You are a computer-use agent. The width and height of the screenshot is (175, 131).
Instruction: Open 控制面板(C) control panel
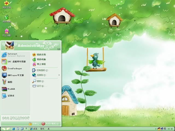click(x=40, y=70)
